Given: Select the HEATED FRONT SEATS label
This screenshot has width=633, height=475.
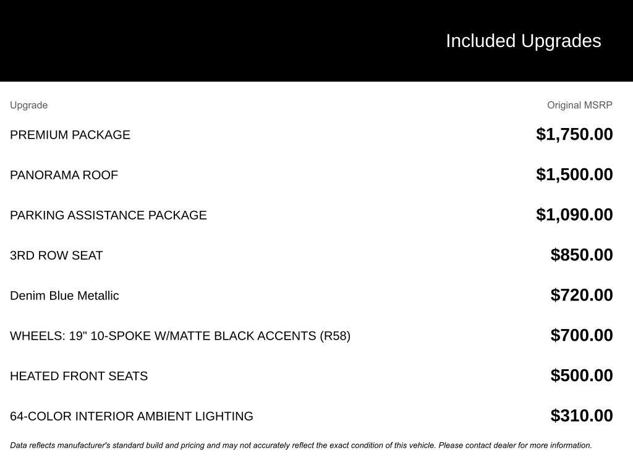Looking at the screenshot, I should click(x=79, y=376).
